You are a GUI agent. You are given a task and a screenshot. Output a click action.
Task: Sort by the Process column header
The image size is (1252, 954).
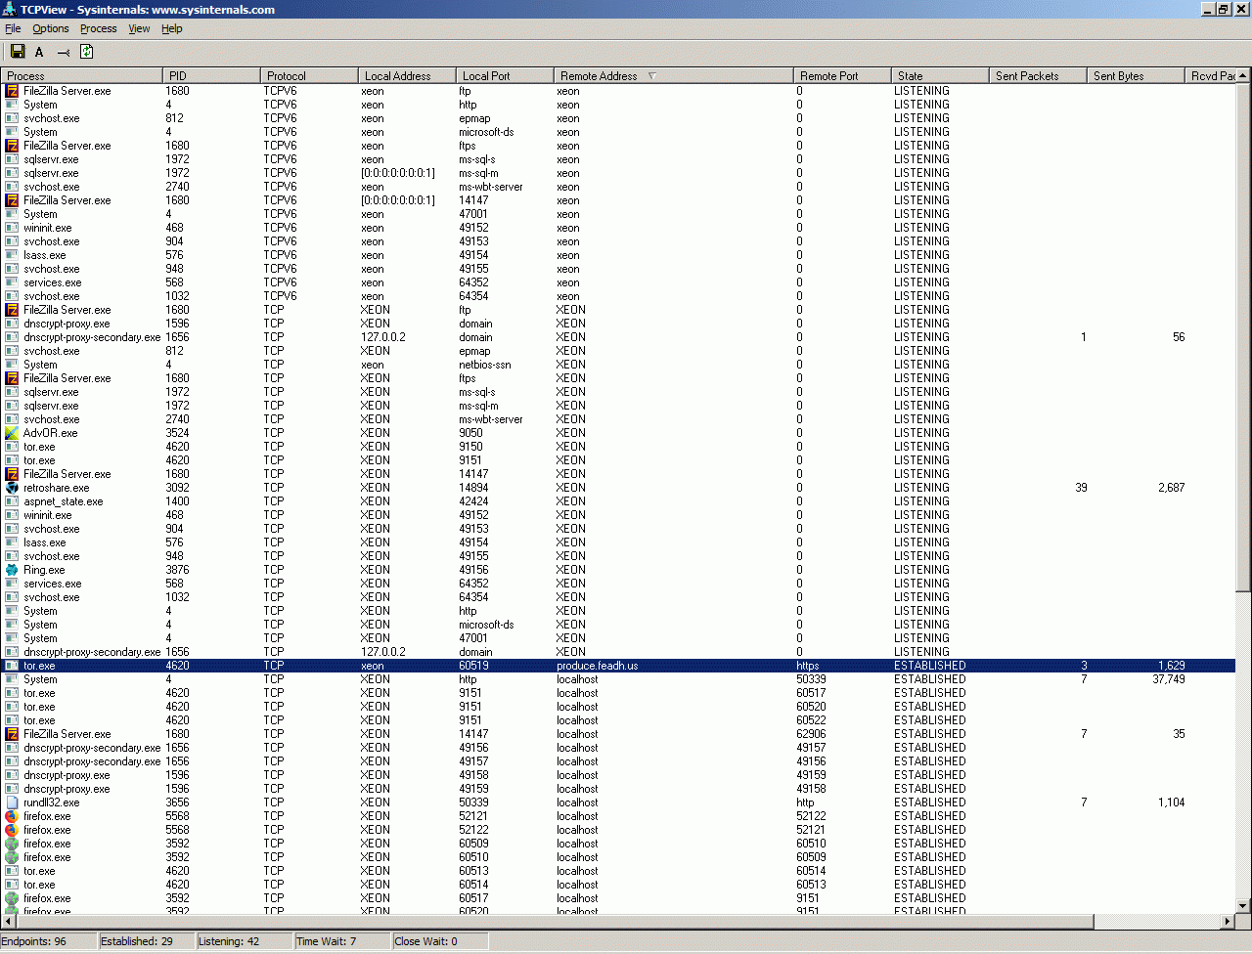tap(82, 75)
